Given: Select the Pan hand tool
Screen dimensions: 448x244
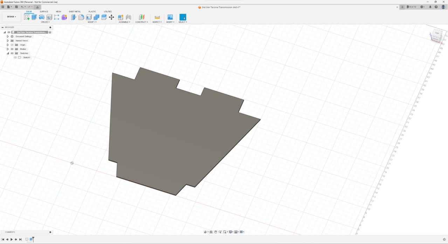Looking at the screenshot, I should (x=215, y=232).
